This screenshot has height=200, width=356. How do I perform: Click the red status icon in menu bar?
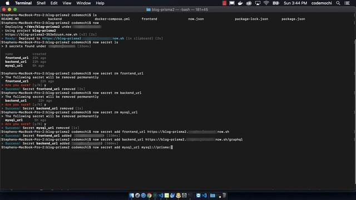(x=224, y=3)
